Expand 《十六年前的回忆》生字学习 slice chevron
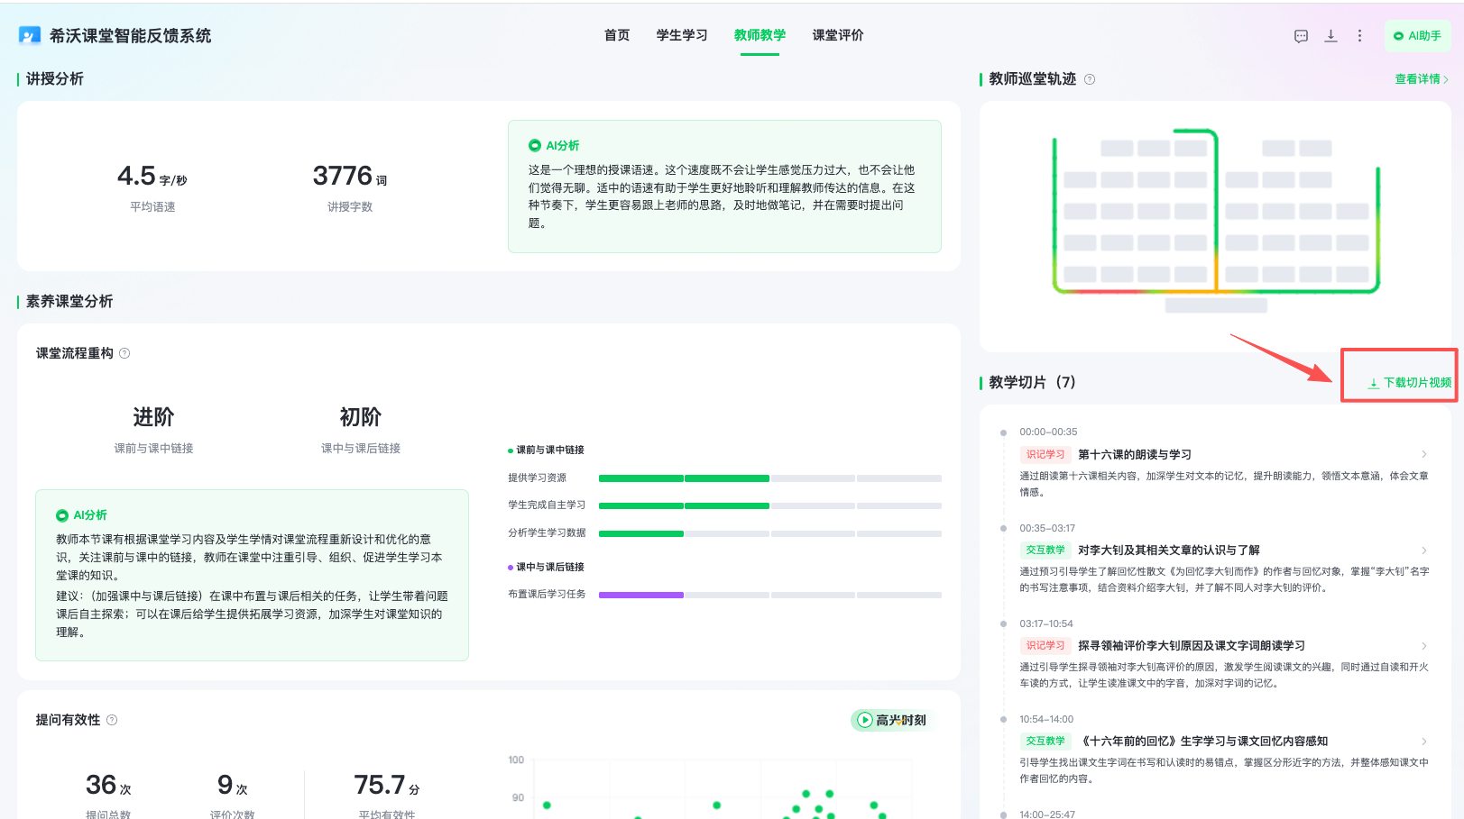 click(x=1424, y=741)
